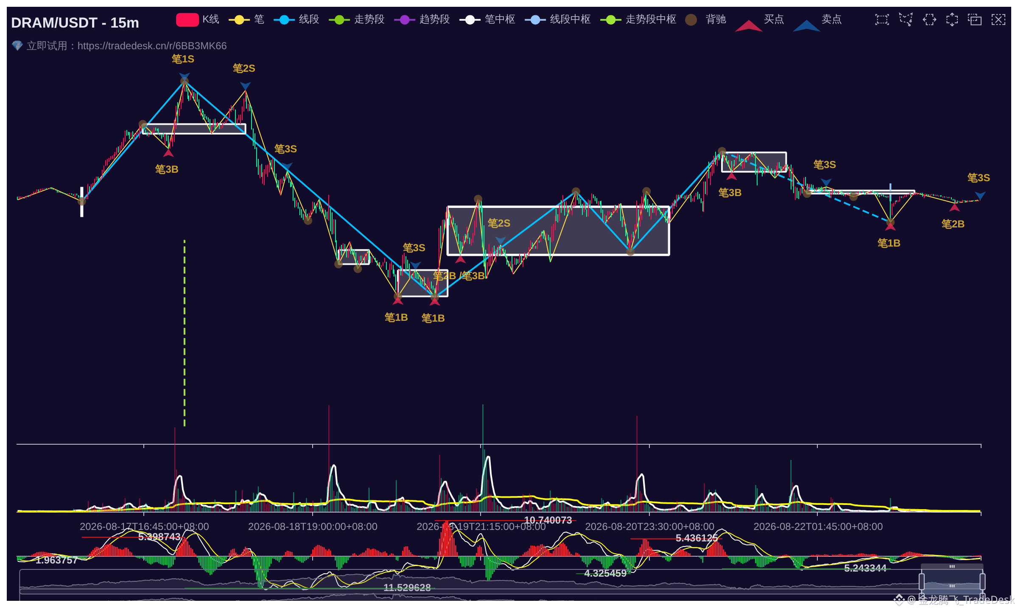Toggle the 背驰 divergence legend entry

pos(705,20)
